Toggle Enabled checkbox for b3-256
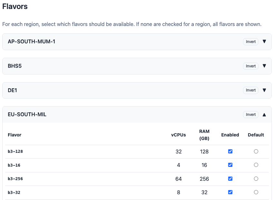 [x=230, y=179]
